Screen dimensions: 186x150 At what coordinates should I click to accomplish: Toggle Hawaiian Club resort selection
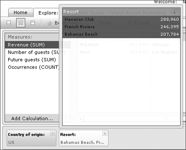click(x=121, y=19)
